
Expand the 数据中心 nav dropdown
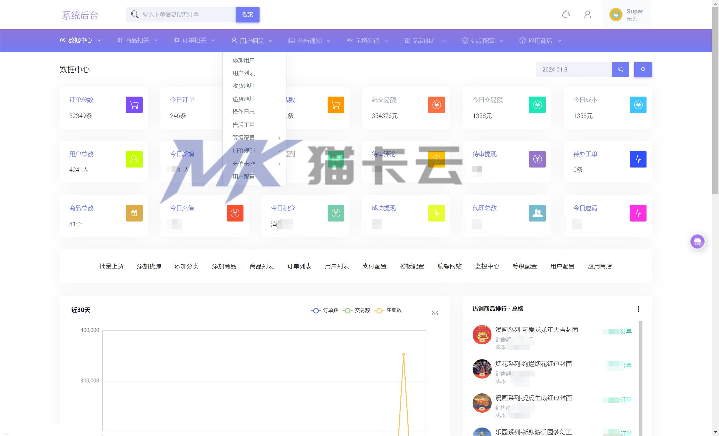pos(80,40)
